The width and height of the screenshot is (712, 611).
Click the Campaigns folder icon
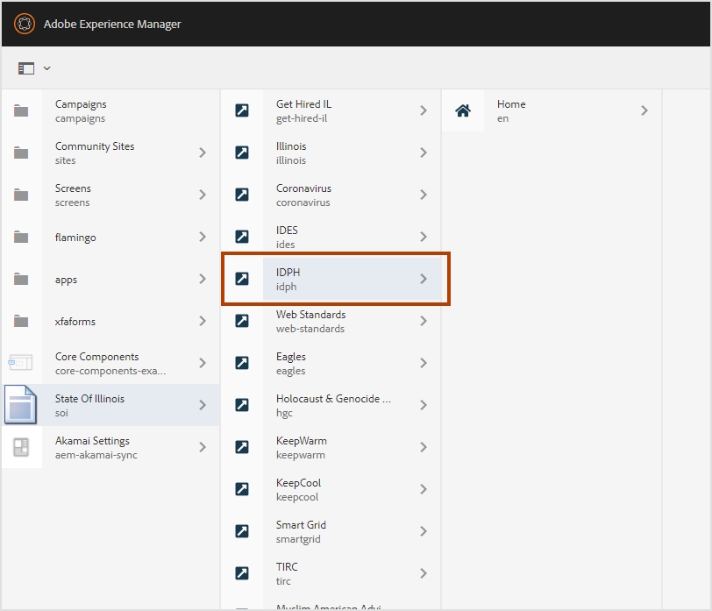point(21,110)
